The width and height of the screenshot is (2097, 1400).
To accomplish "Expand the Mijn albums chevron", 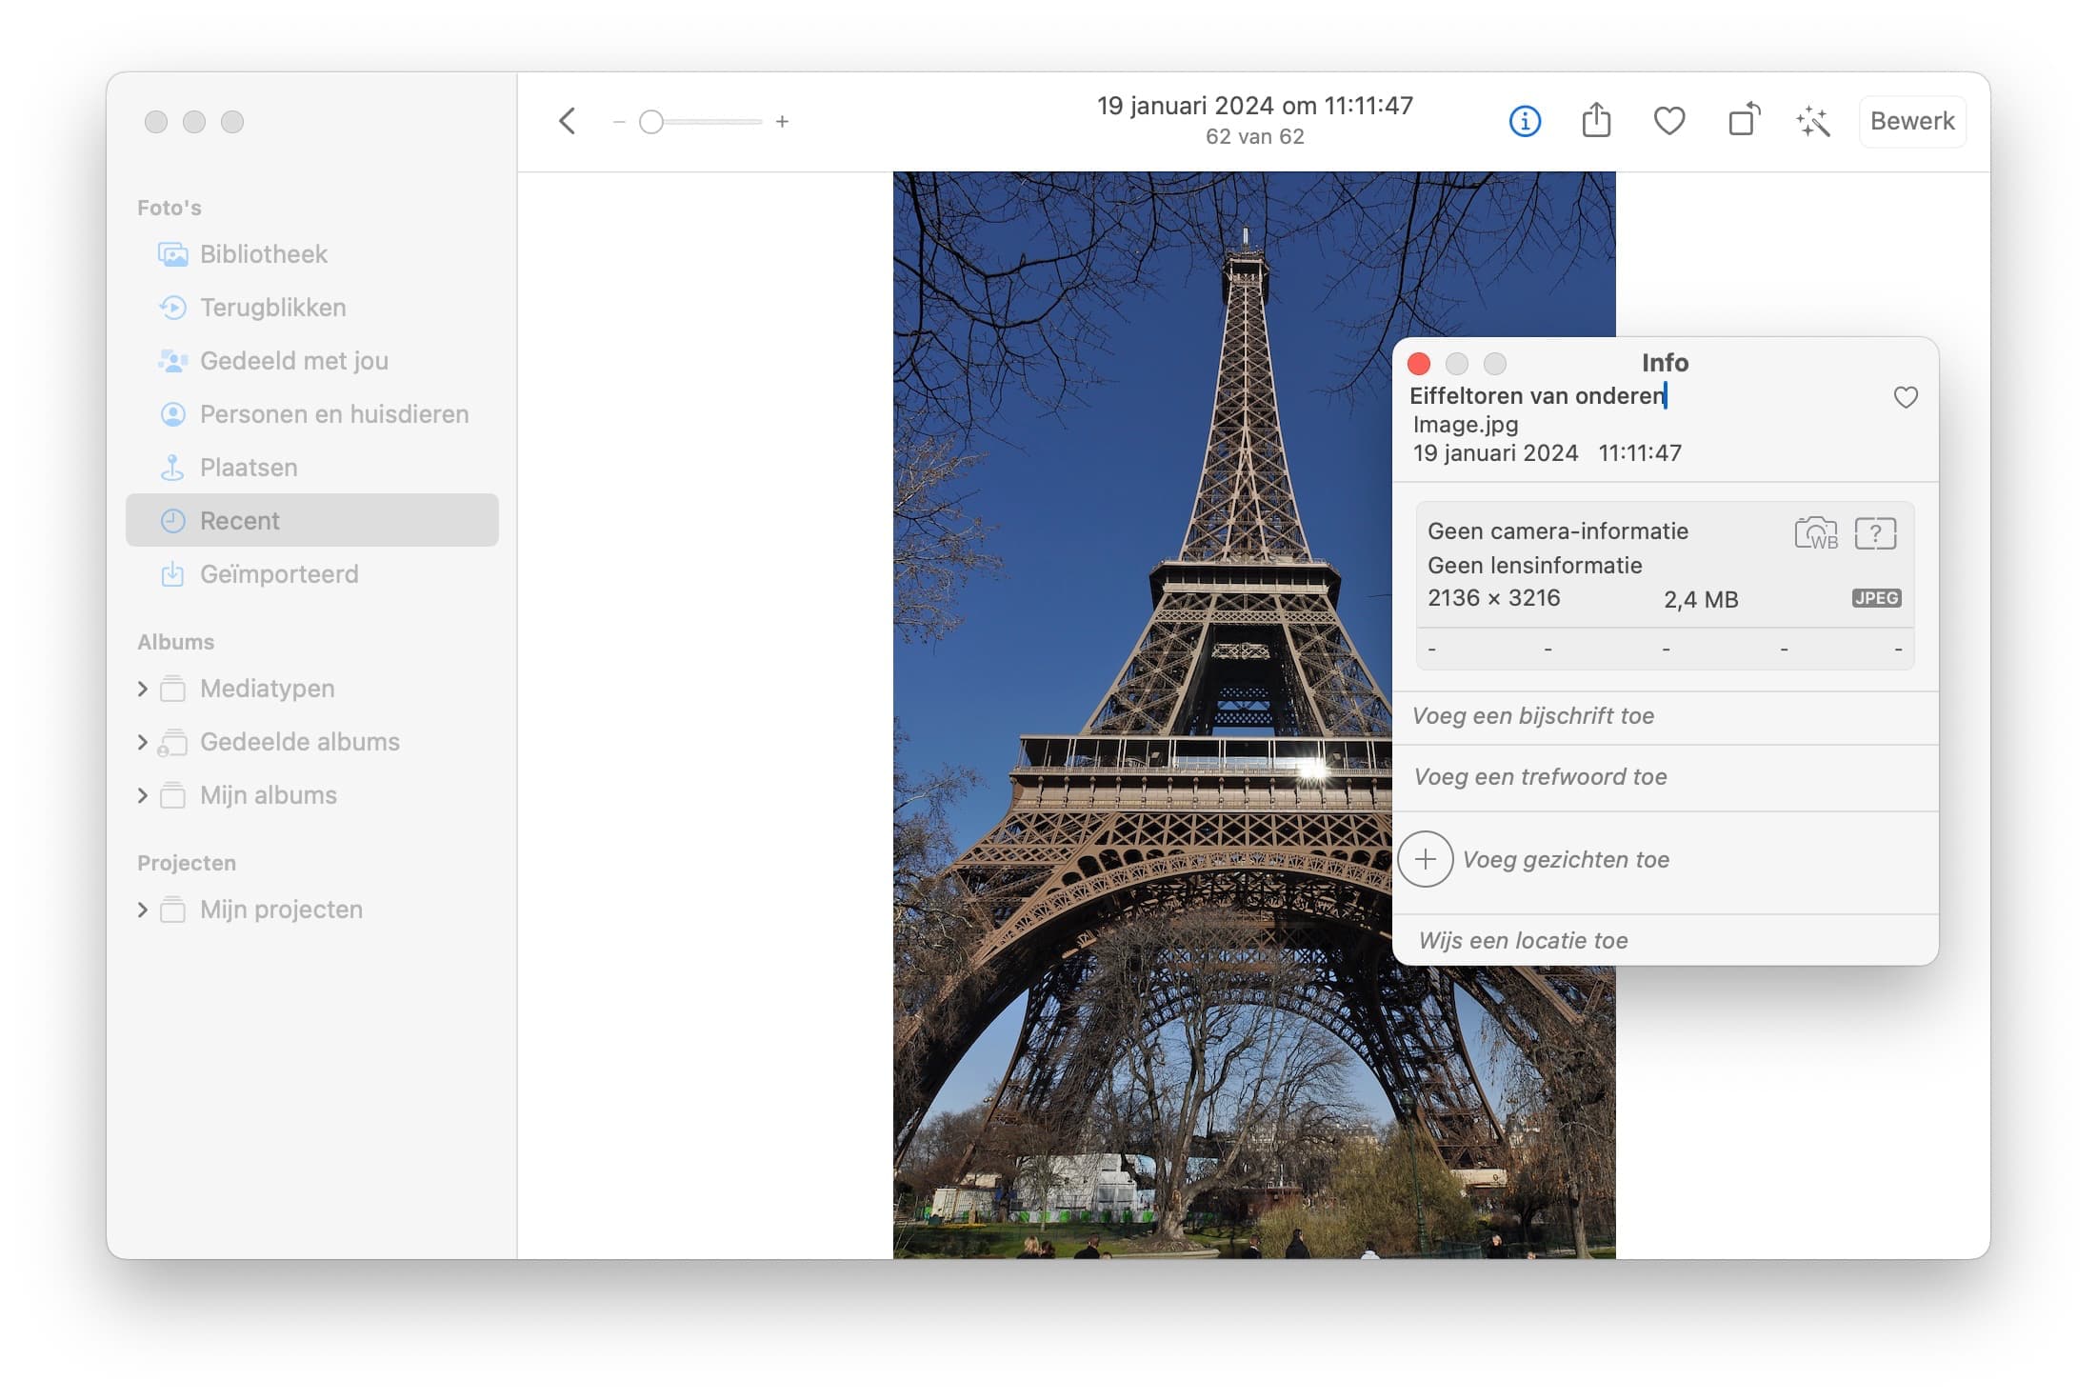I will 143,795.
